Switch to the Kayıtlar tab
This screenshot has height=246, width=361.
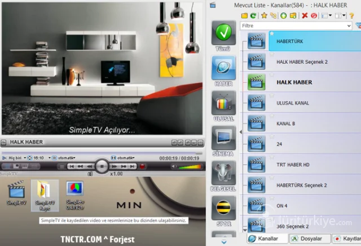click(347, 239)
